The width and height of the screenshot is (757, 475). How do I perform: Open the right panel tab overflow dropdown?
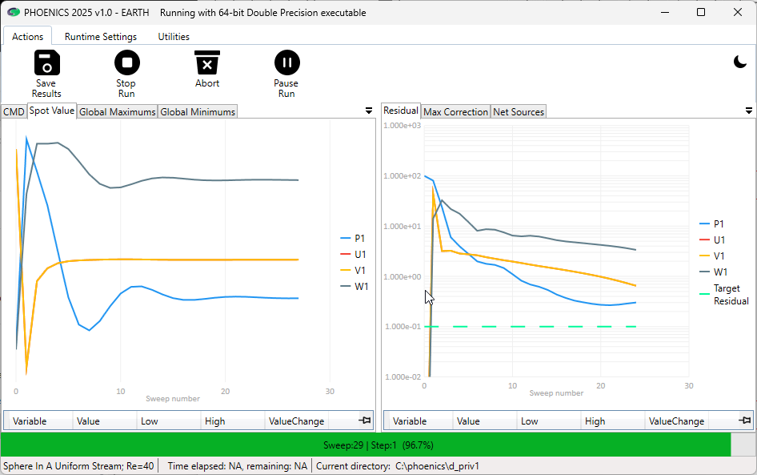[x=749, y=111]
